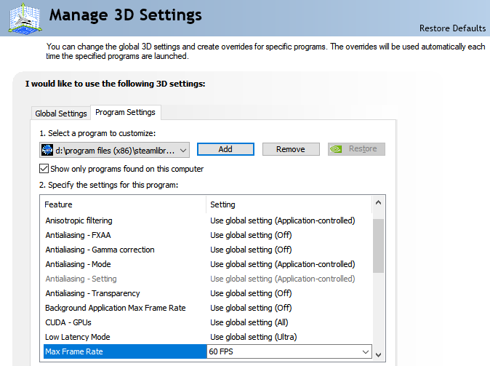Click the program icon in the dropdown

[x=48, y=149]
